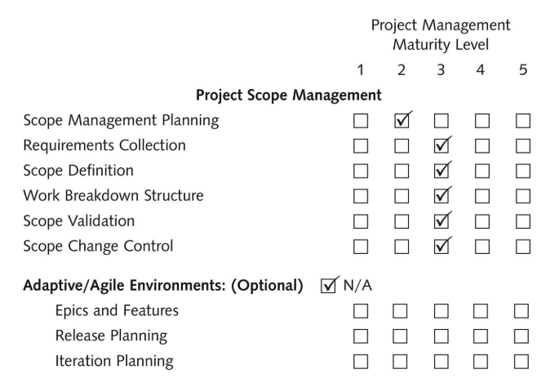Mark Epics and Features at level 3

tap(442, 311)
